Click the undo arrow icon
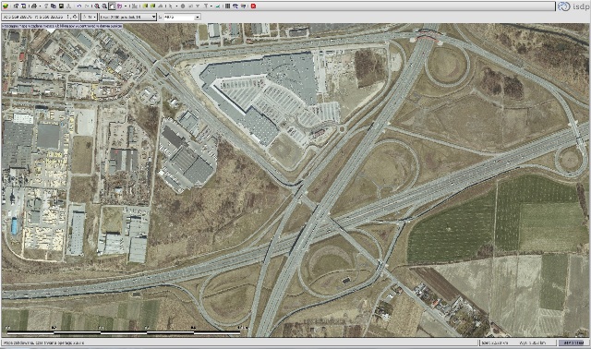This screenshot has width=591, height=349. pyautogui.click(x=79, y=6)
